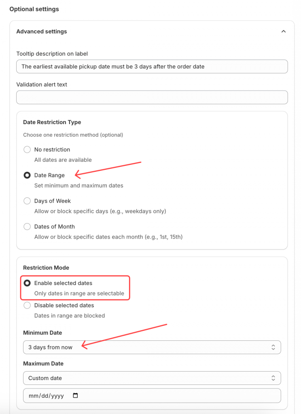This screenshot has width=301, height=414.
Task: Click the mm/dd/yyyy custom date field
Action: [45, 396]
